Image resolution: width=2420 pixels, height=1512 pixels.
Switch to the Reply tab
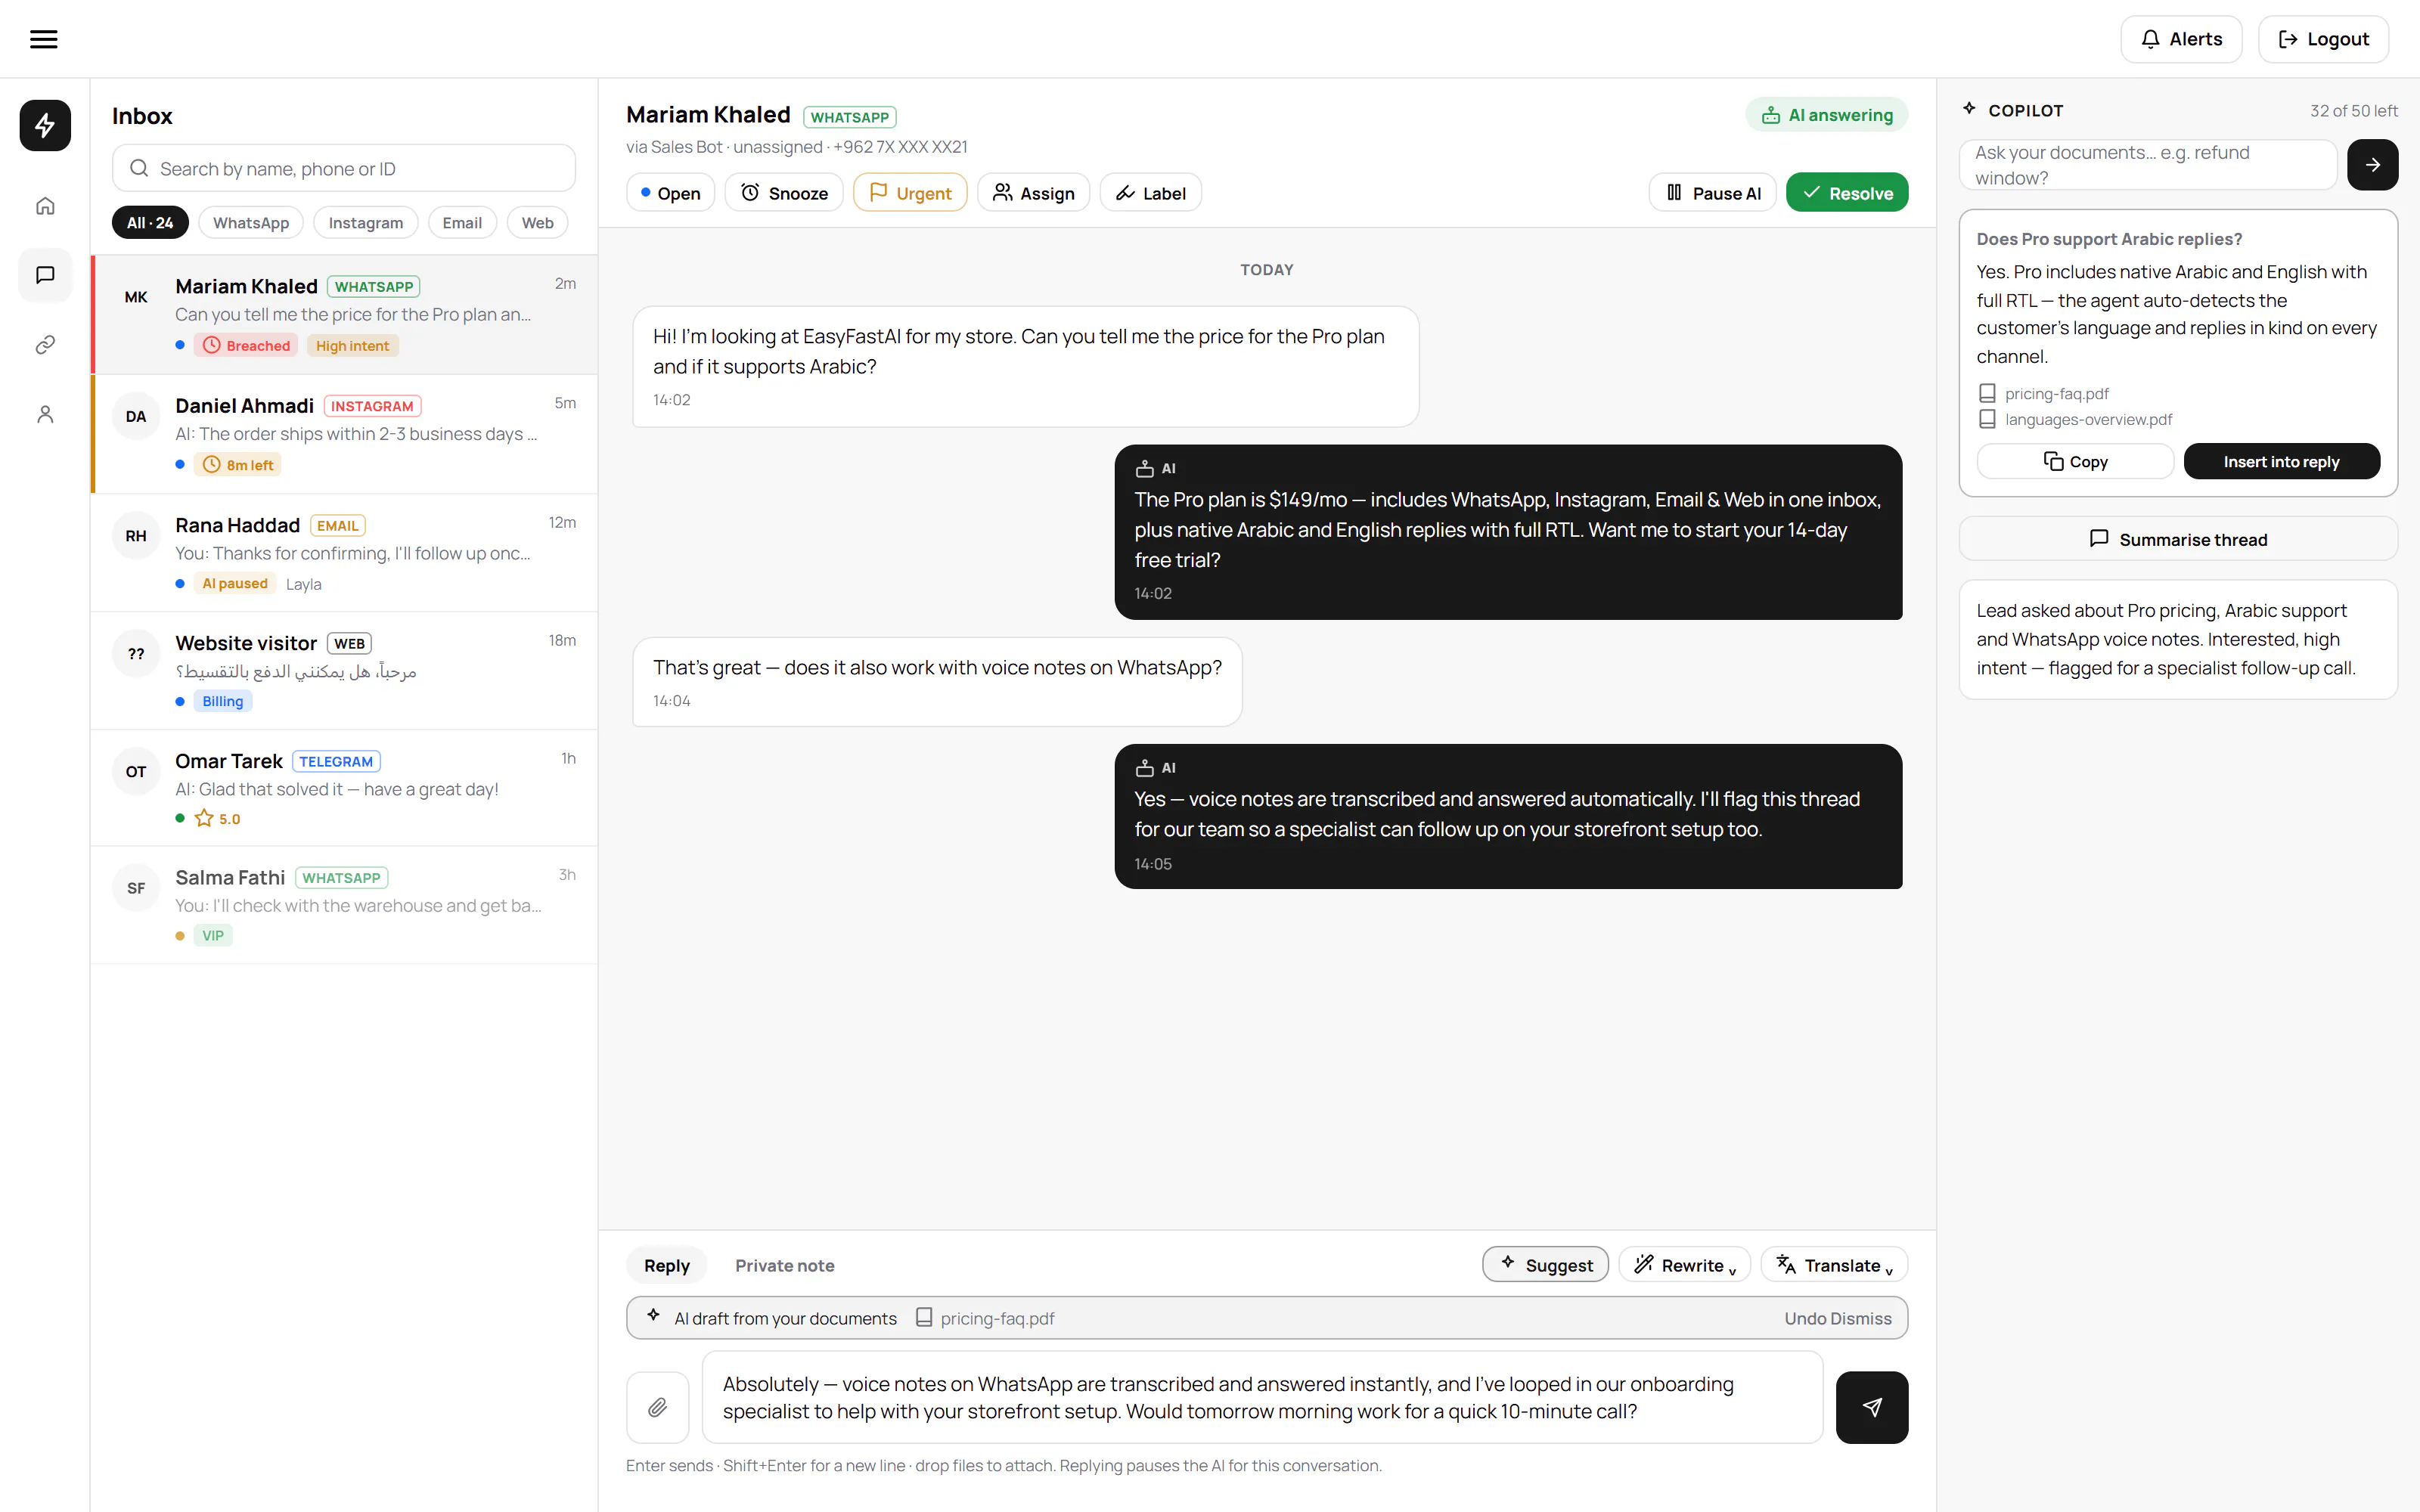point(667,1265)
